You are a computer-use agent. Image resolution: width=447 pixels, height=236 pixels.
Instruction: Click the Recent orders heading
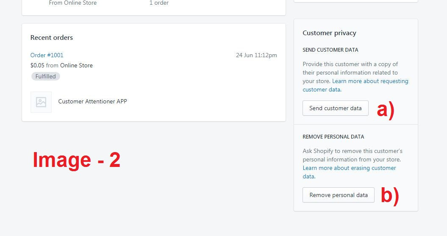pos(52,38)
